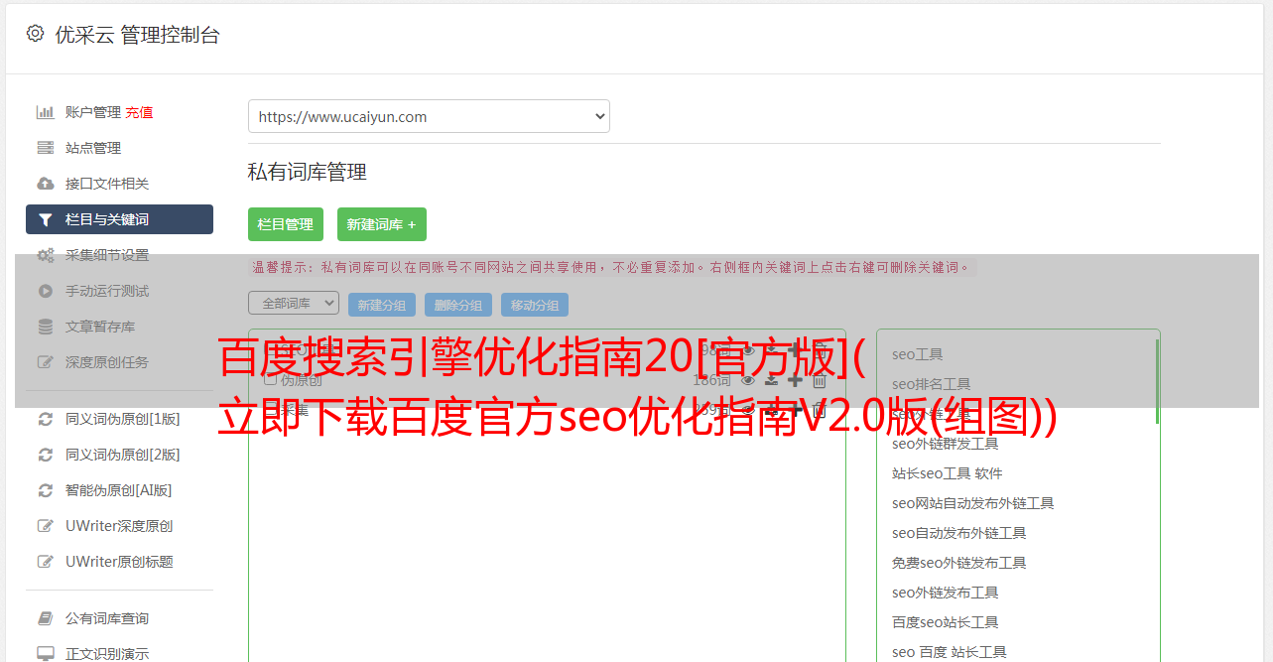Click refresh icon of 同义词伪原创[2版]

tap(46, 455)
